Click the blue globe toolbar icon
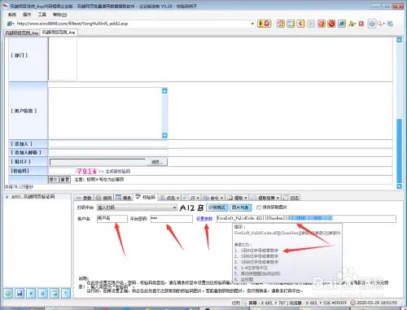The image size is (407, 310). (x=342, y=24)
